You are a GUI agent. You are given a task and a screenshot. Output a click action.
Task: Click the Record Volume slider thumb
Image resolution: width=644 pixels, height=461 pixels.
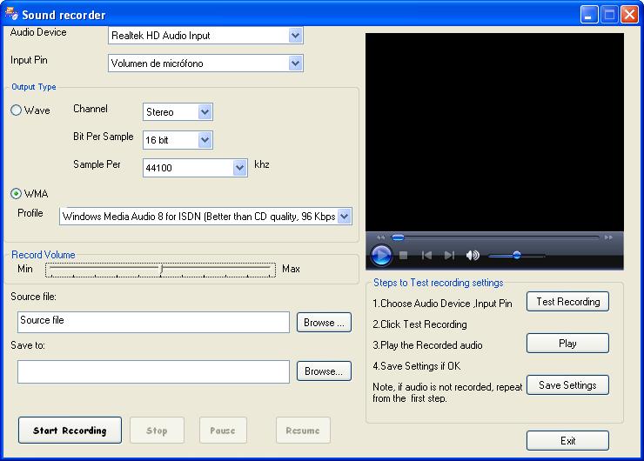pos(161,269)
